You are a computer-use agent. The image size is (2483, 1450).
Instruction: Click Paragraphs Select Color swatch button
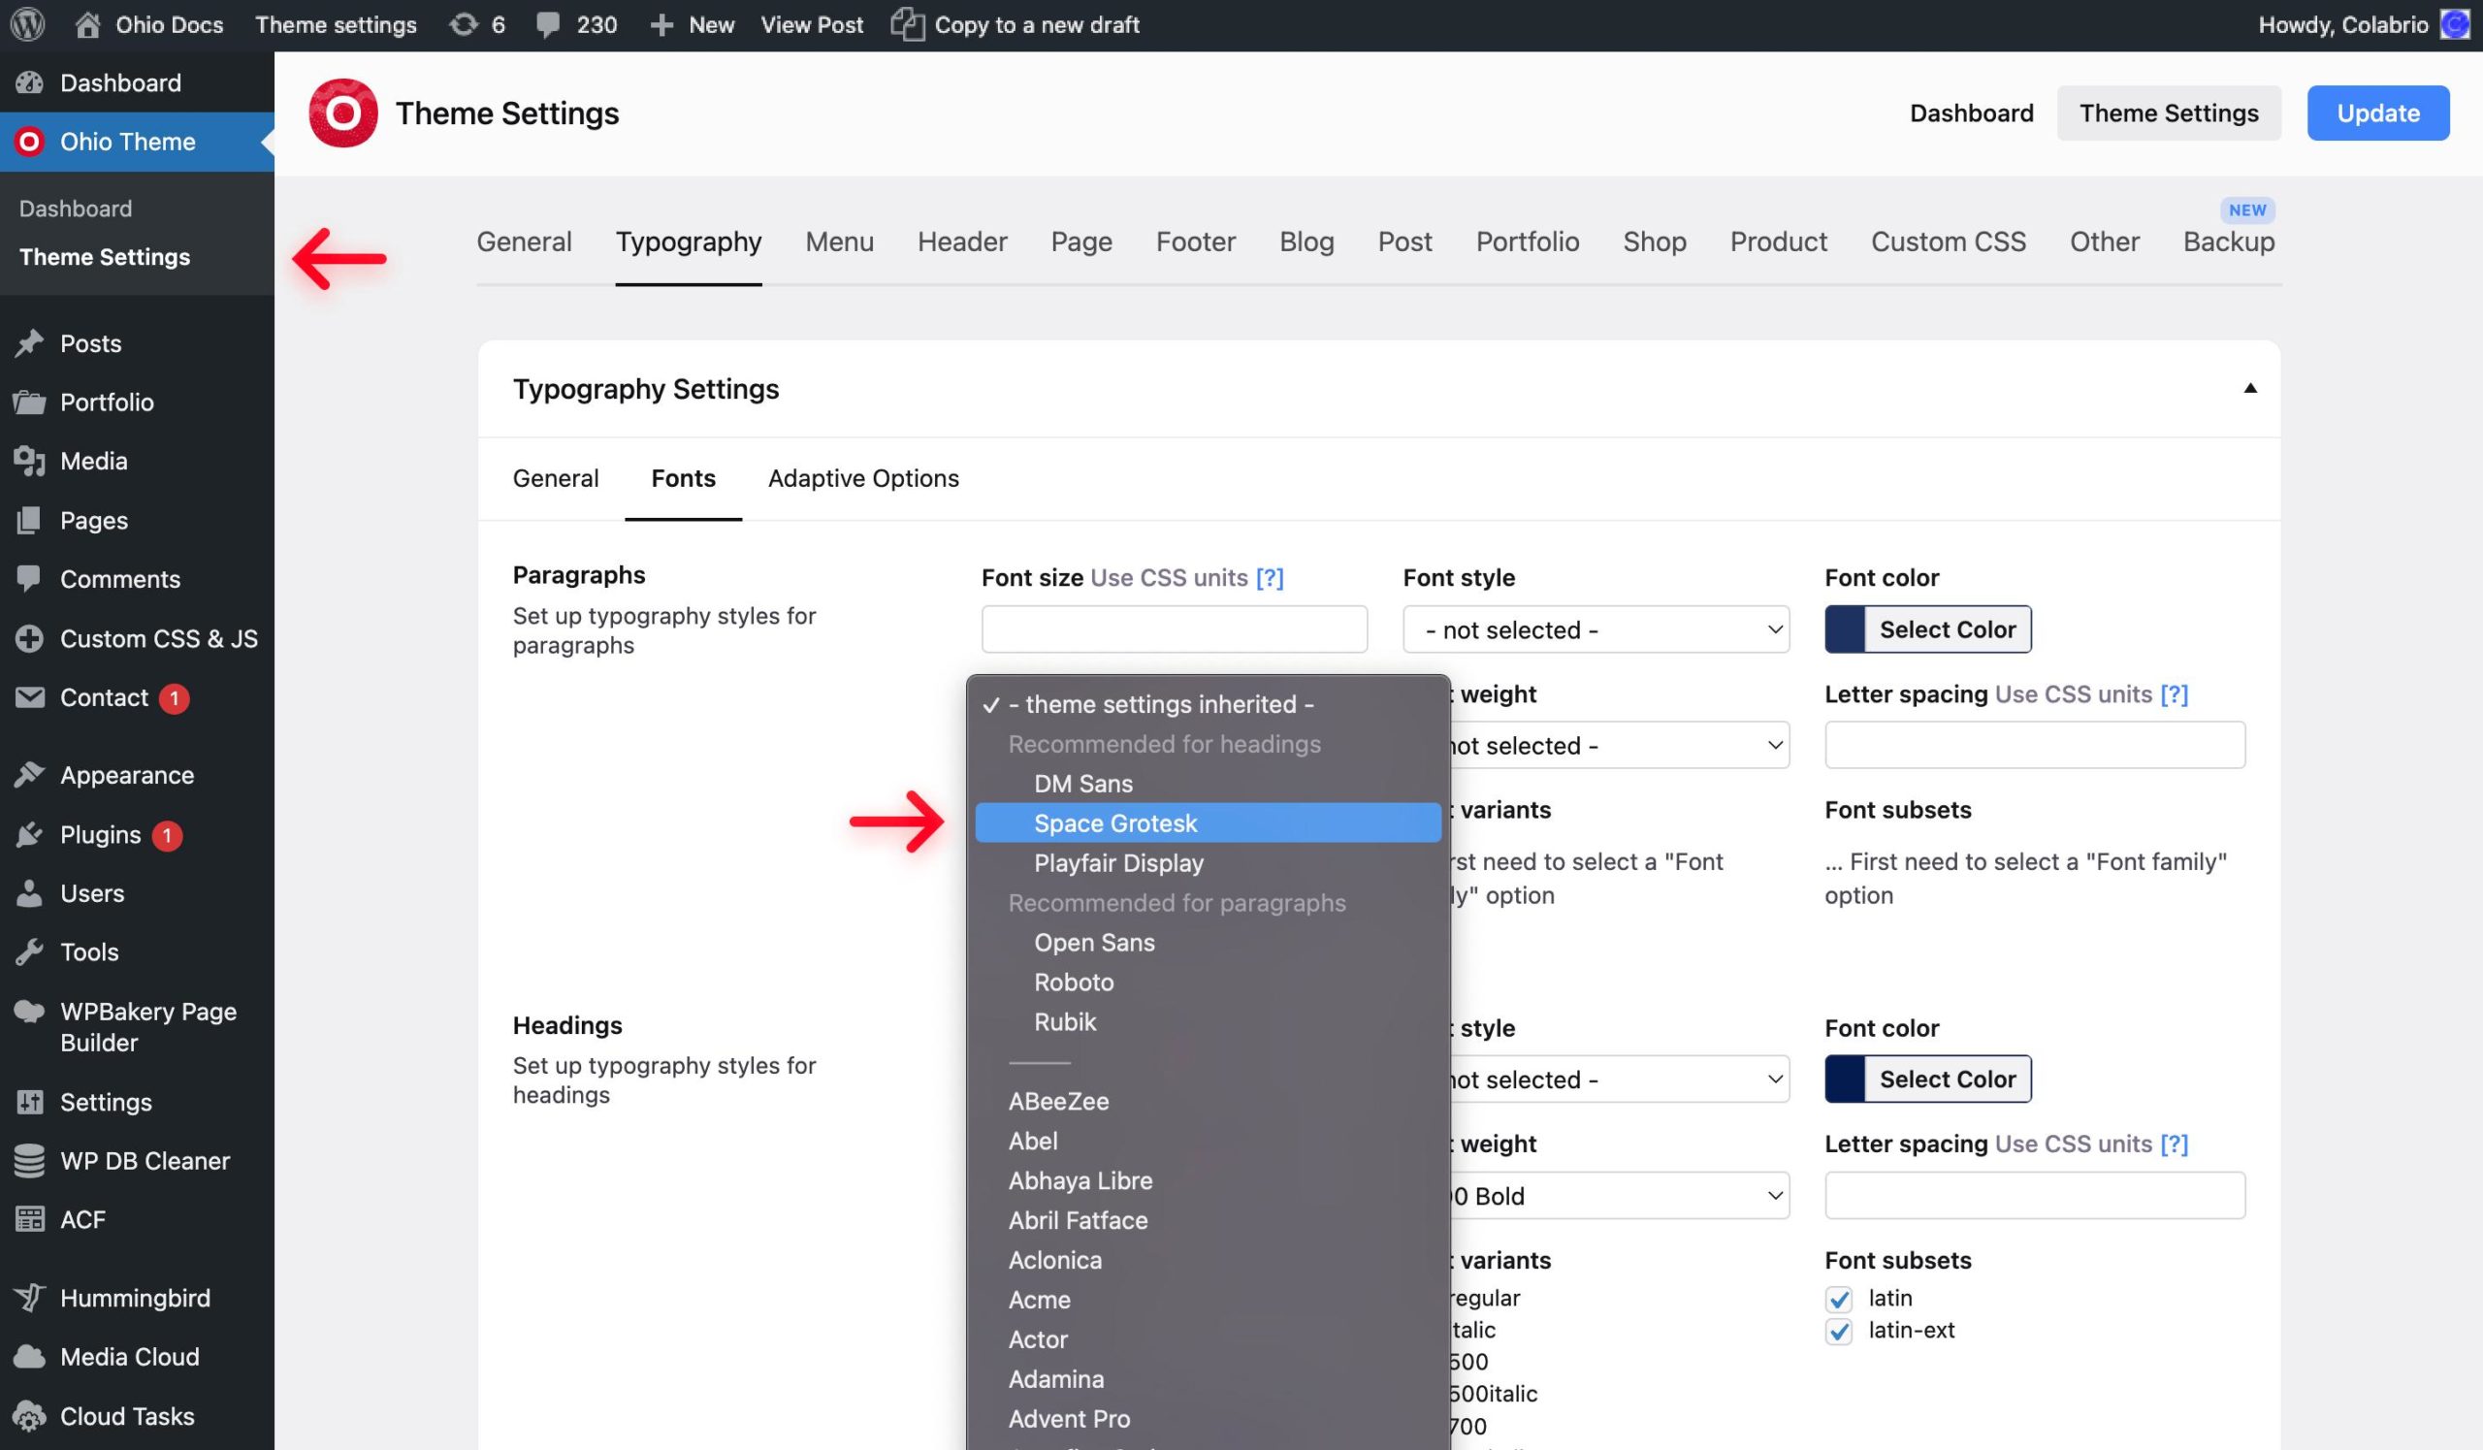point(1927,629)
